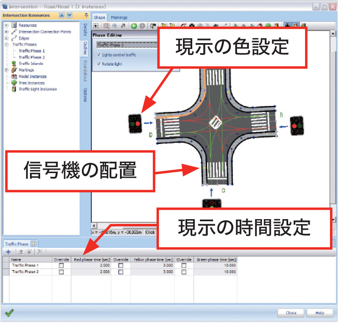Expand the Intersection Connection Points node

tap(6, 32)
